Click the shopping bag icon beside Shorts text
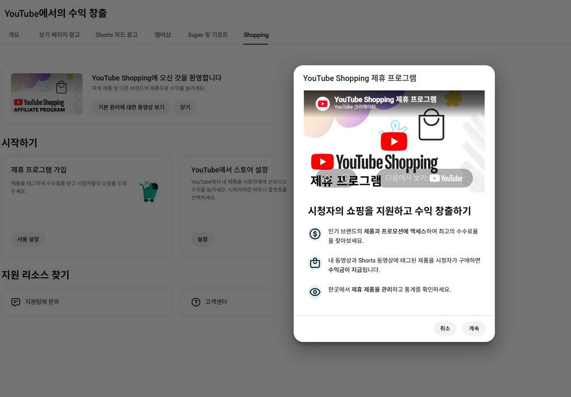 (315, 263)
